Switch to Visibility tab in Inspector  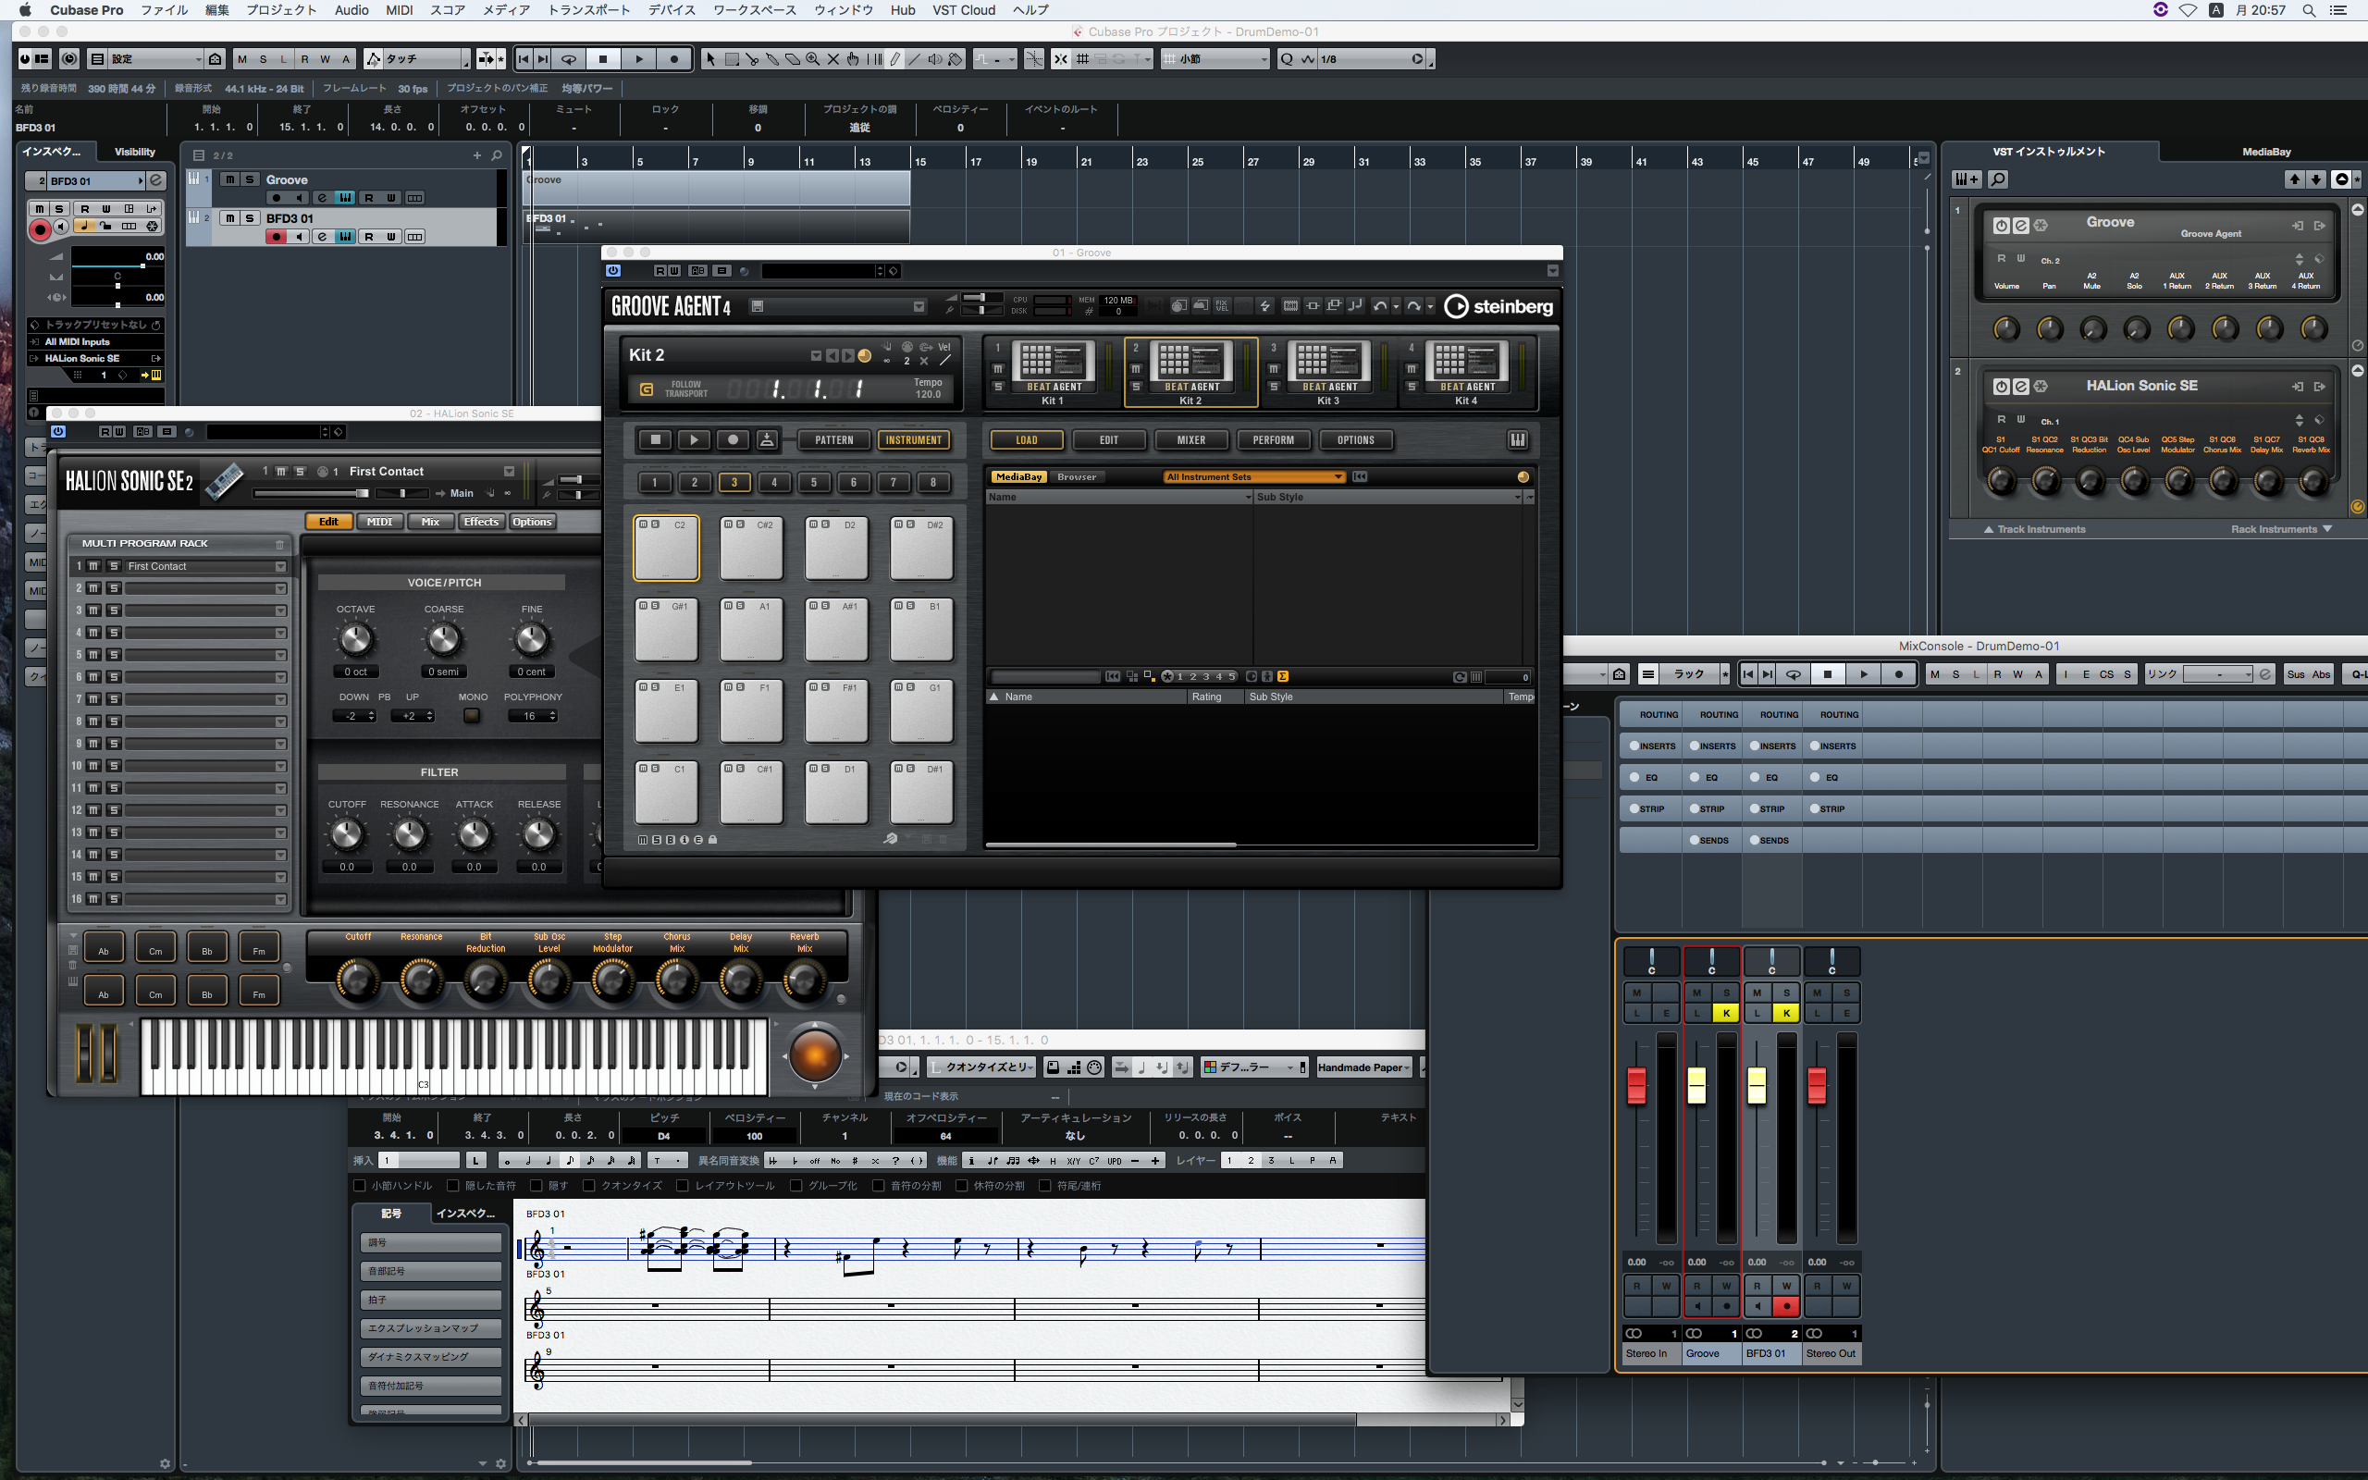135,152
